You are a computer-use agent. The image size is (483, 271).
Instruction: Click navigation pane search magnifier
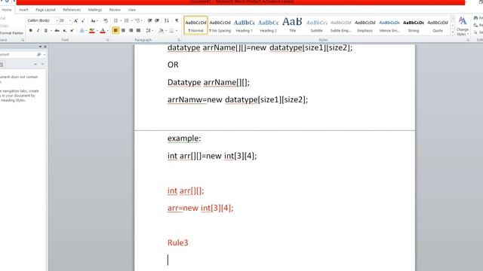pyautogui.click(x=39, y=54)
